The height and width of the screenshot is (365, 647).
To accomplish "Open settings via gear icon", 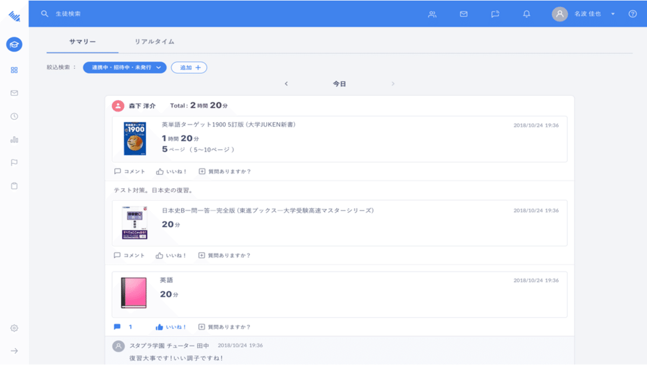I will tap(13, 327).
